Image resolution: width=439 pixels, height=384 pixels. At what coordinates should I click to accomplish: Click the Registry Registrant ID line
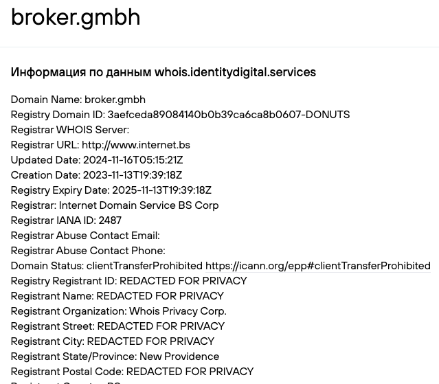[128, 281]
